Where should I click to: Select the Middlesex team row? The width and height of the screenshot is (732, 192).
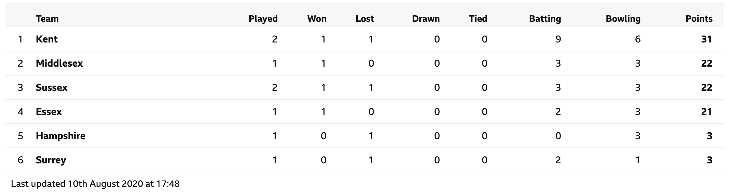[x=364, y=63]
